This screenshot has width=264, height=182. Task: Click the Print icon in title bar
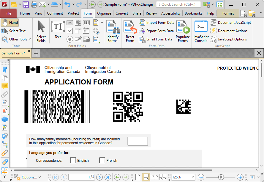[34, 4]
